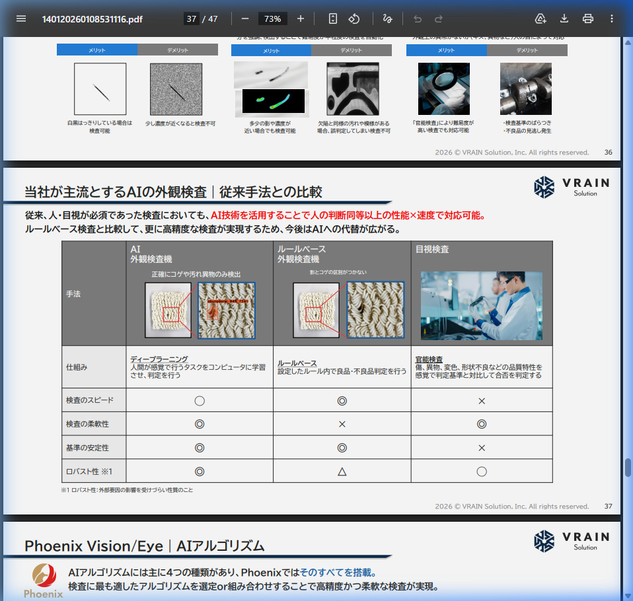Viewport: 633px width, 601px height.
Task: Click the zoom in plus button
Action: click(301, 18)
